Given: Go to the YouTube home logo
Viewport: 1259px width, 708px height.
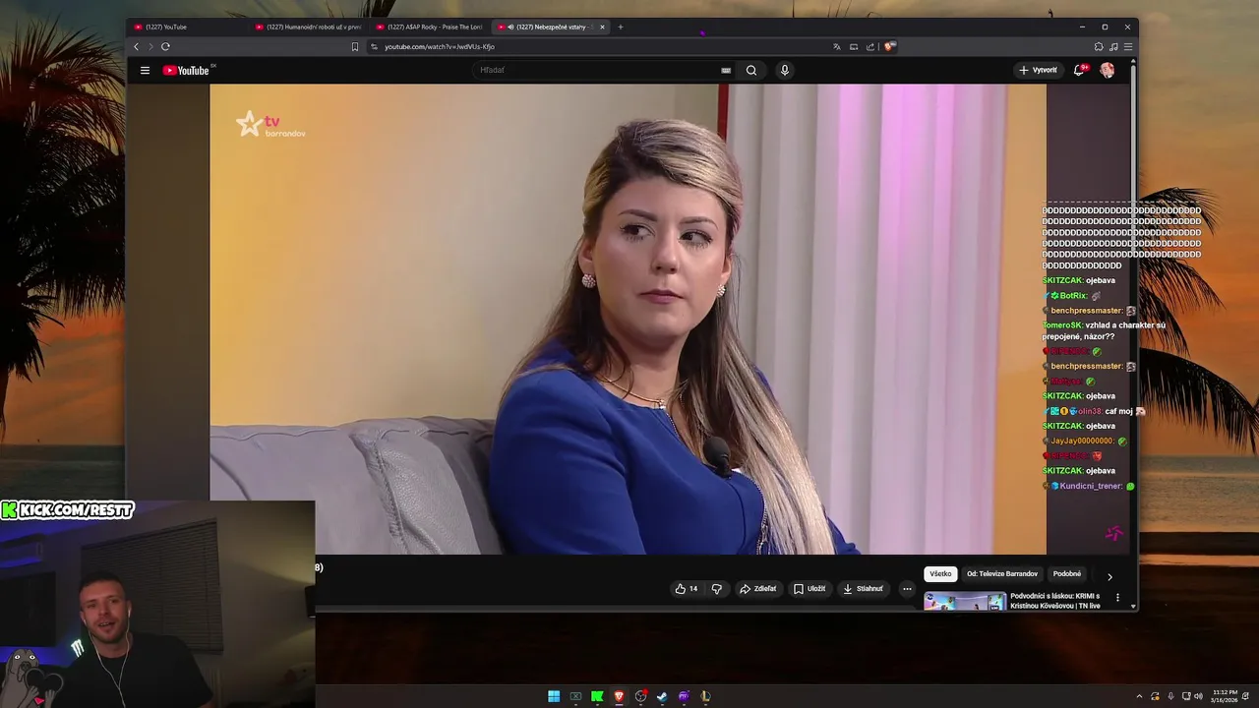Looking at the screenshot, I should (187, 70).
